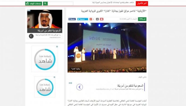Open the green Al-Wafd services button
Viewport: 186px width, 106px height.
pos(33,3)
